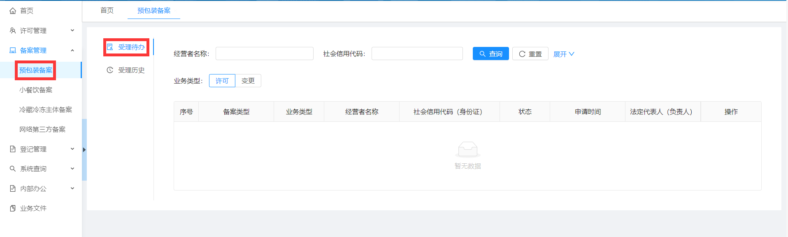Click the 重置 reset button

(x=530, y=54)
